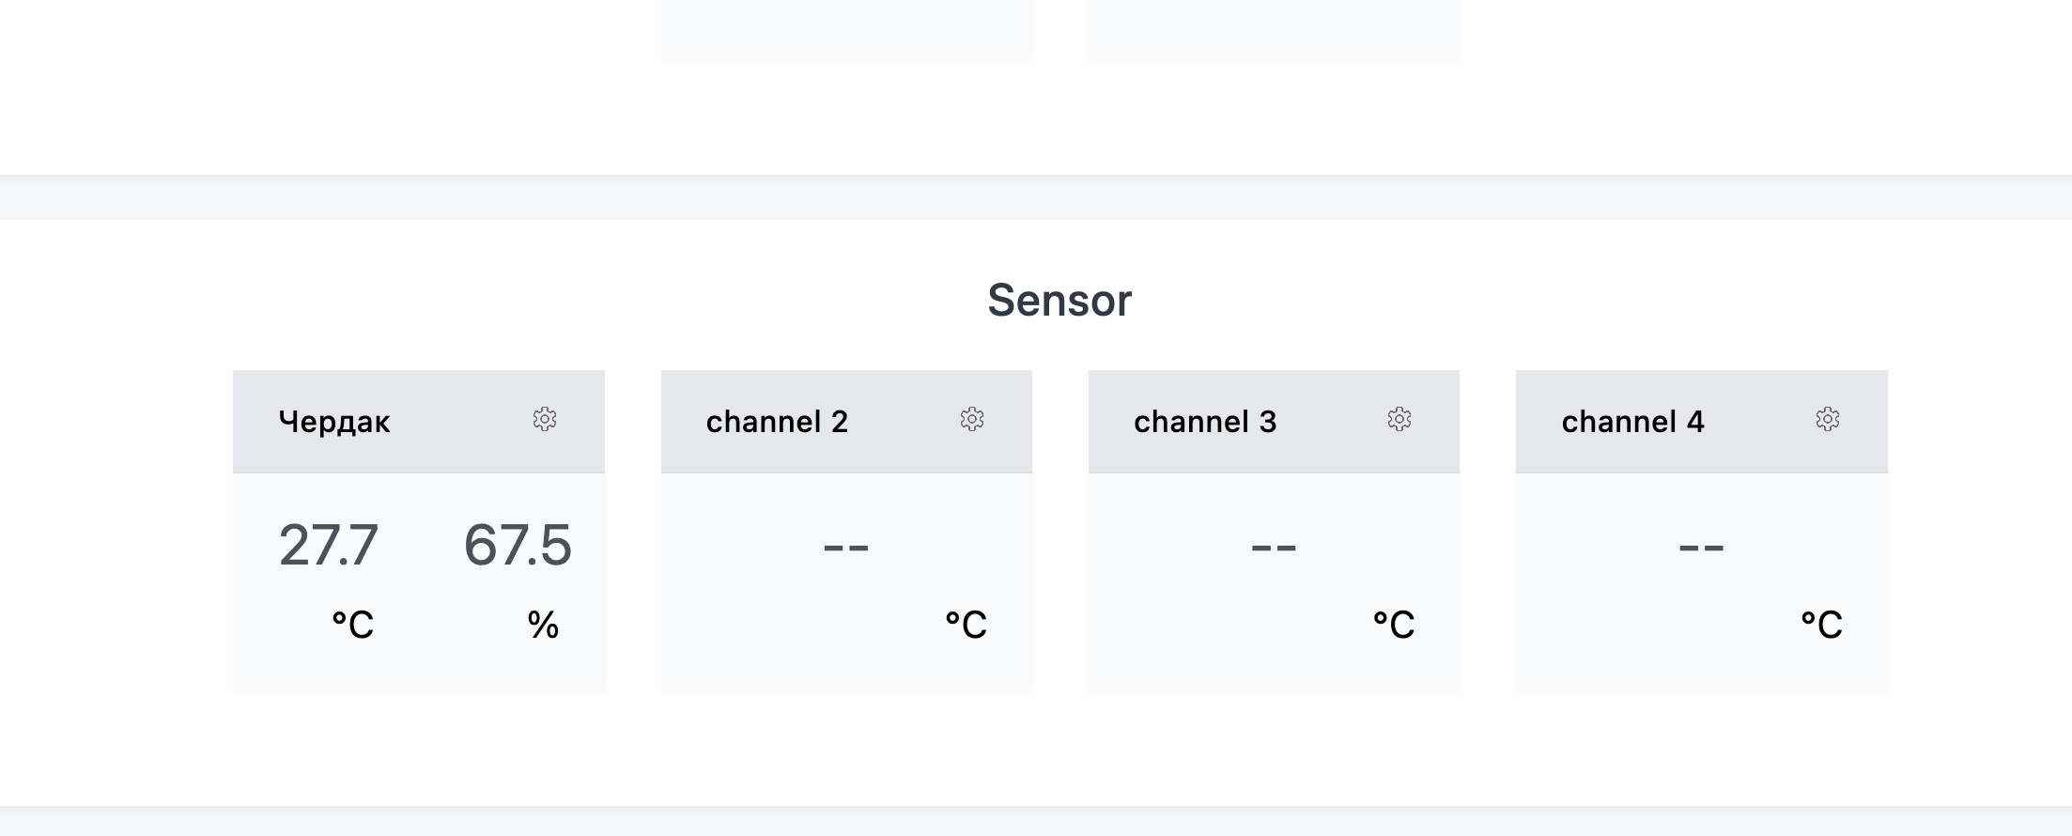The image size is (2072, 836).
Task: Click channel 4's empty -- reading
Action: pos(1701,547)
